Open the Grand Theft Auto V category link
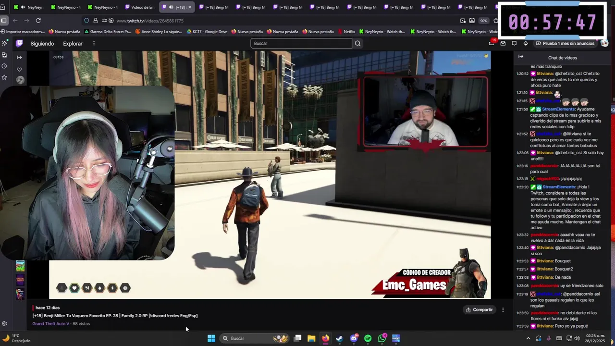615x346 pixels. pyautogui.click(x=50, y=324)
